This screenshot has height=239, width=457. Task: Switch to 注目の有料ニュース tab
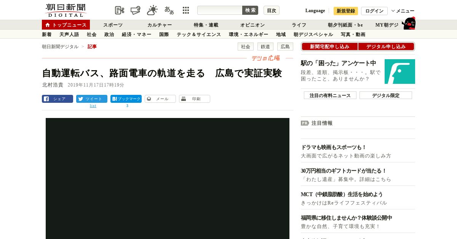[330, 95]
